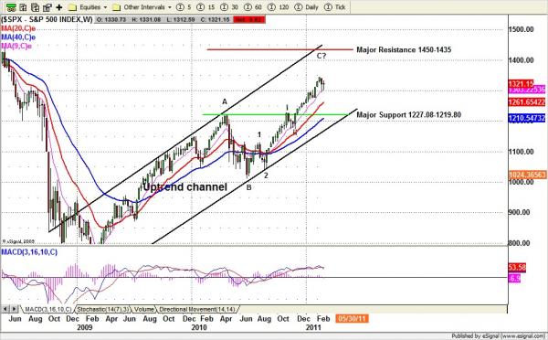The width and height of the screenshot is (548, 340).
Task: Click the O: 1330.73 open value in the header
Action: point(111,19)
